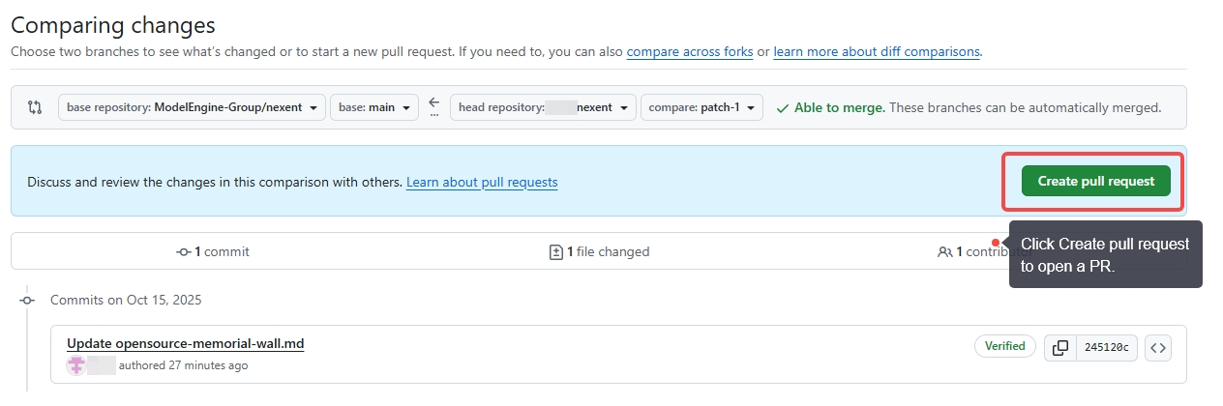Screen dimensions: 1223x406
Task: Follow the Learn about pull requests link
Action: click(481, 182)
